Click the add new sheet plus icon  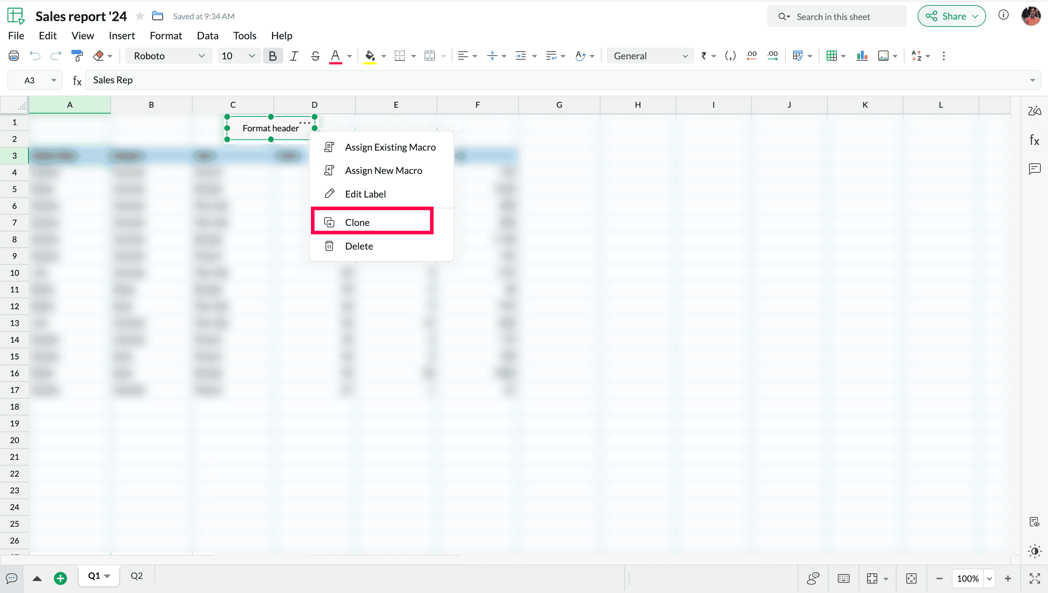(60, 578)
